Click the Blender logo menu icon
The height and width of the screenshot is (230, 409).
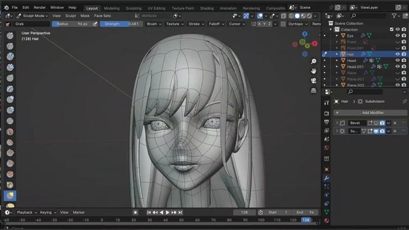[6, 8]
